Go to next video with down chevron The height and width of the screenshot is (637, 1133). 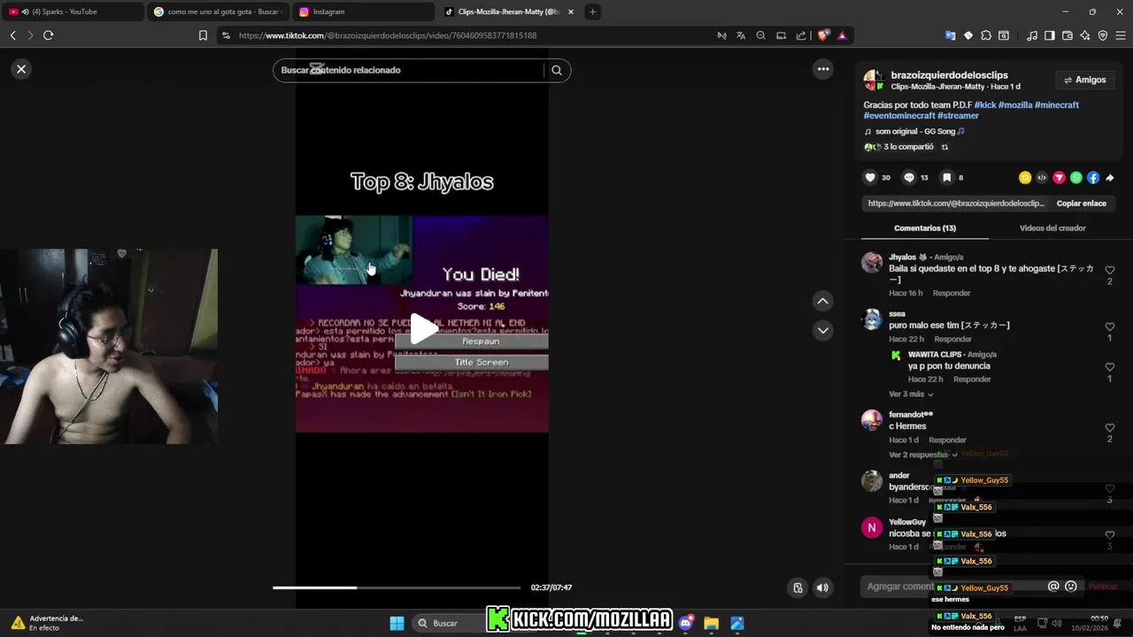click(823, 330)
